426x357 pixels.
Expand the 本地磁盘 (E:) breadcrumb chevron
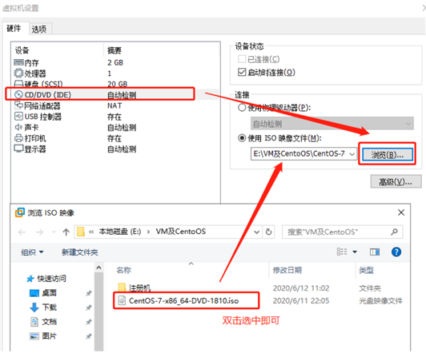[148, 232]
